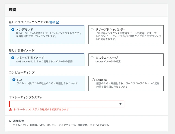
Task: Click the 新しい環境イメージ label
Action: click(22, 50)
